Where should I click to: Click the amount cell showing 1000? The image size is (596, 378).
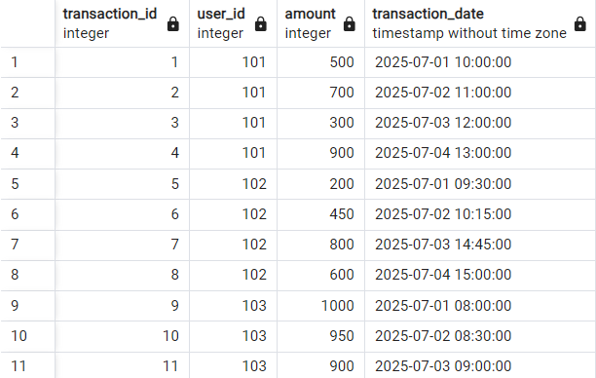coord(320,306)
